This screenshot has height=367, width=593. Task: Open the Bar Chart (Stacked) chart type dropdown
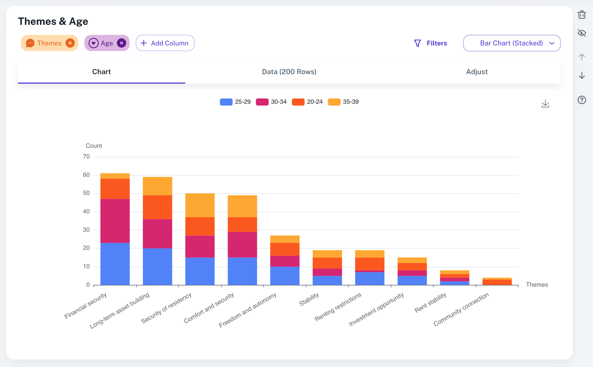(x=511, y=43)
